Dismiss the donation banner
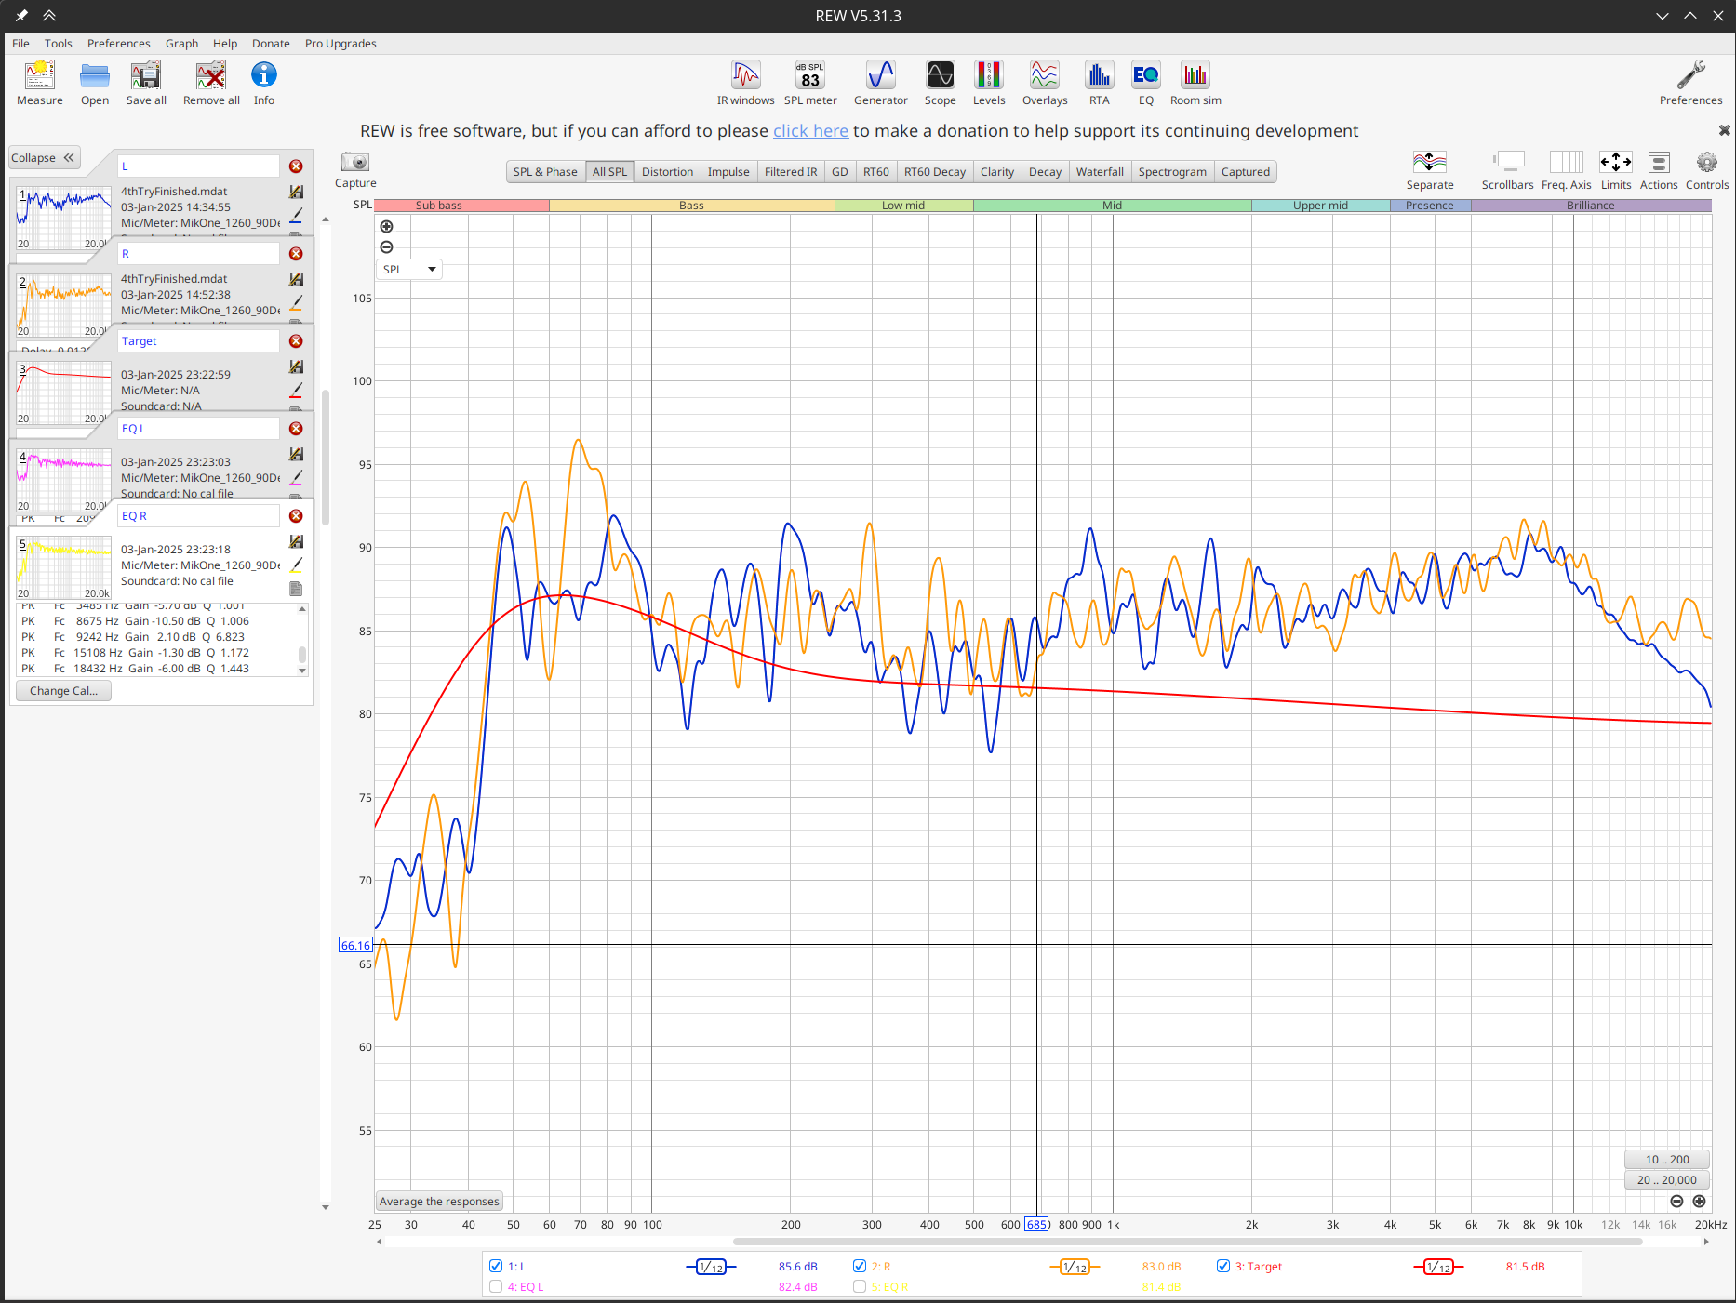1736x1303 pixels. point(1724,131)
